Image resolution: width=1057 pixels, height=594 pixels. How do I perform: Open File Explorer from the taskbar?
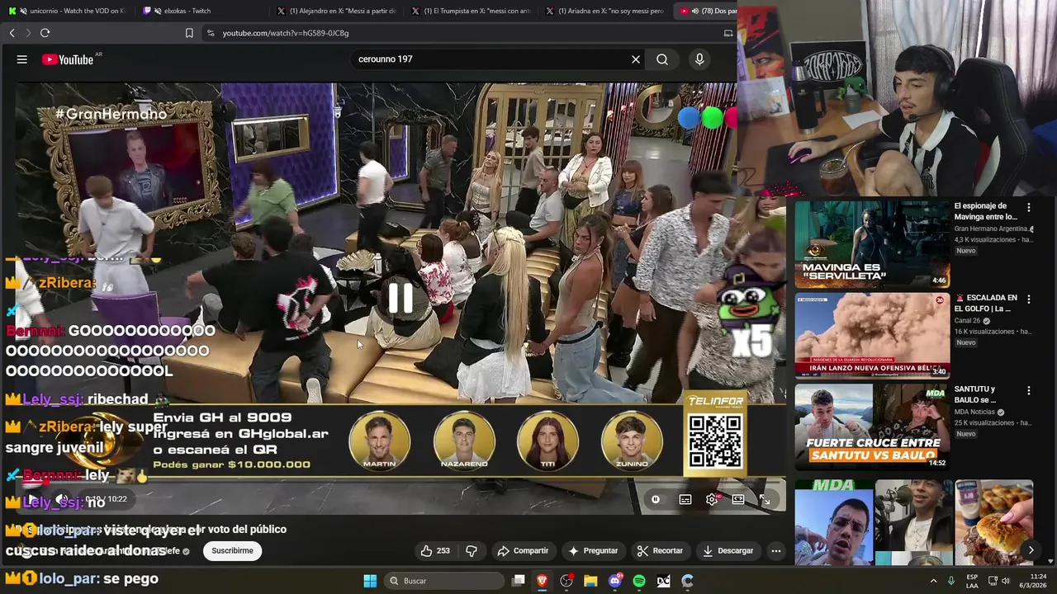(x=590, y=581)
